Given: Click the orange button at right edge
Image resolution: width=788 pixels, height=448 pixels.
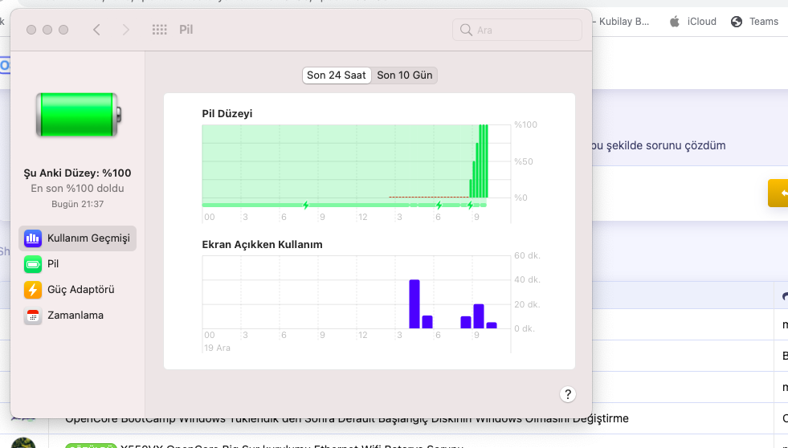Looking at the screenshot, I should [778, 193].
